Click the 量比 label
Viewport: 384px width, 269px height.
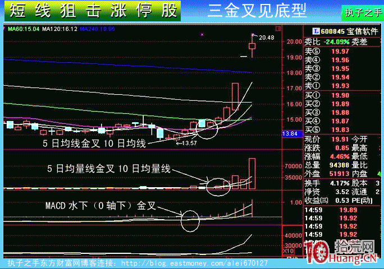click(359, 165)
